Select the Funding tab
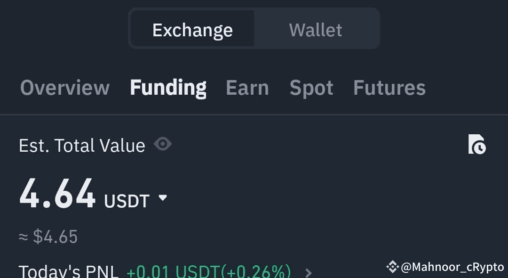 [168, 88]
